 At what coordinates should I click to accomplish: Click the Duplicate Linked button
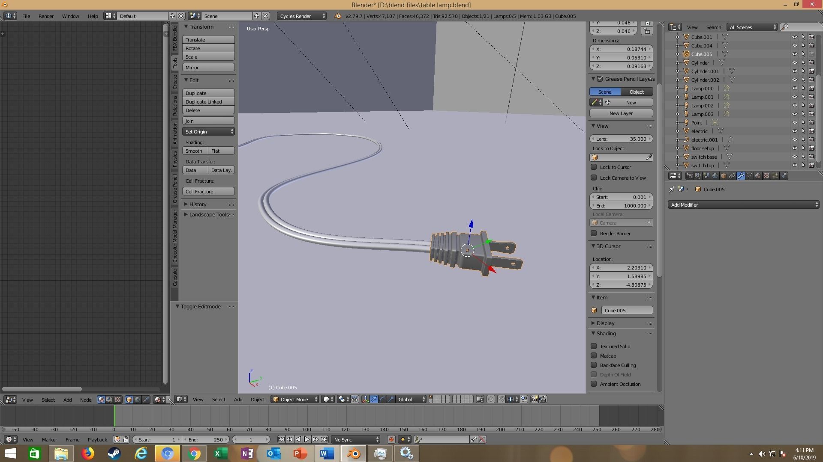[208, 102]
